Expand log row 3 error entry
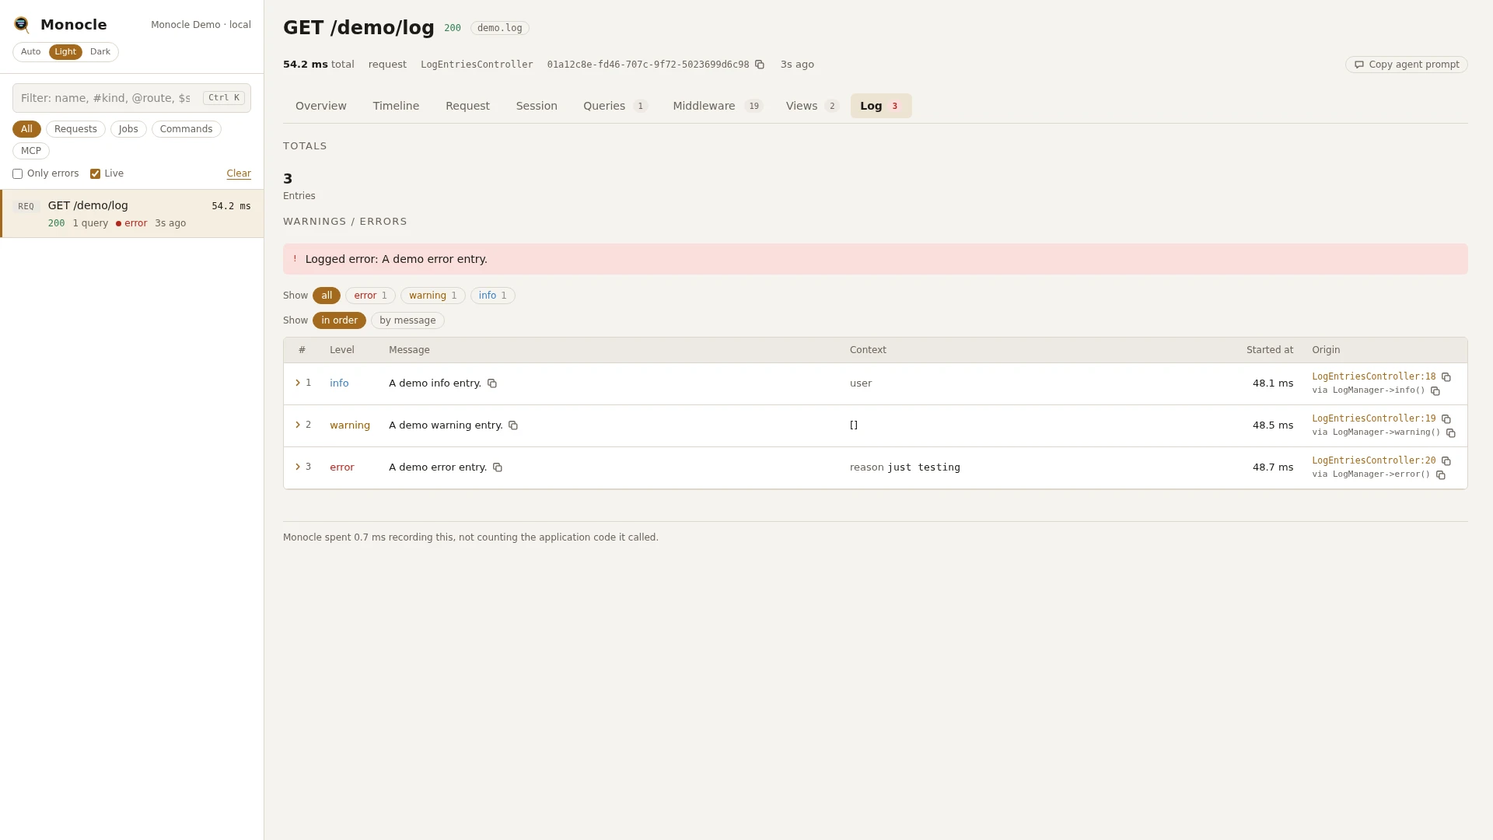 click(298, 467)
